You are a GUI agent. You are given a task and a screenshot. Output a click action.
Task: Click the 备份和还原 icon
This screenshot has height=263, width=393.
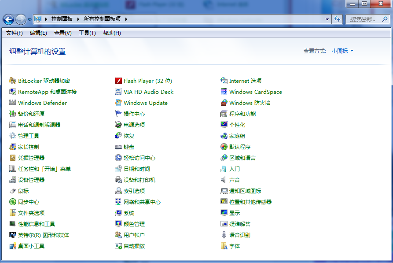[x=12, y=114]
